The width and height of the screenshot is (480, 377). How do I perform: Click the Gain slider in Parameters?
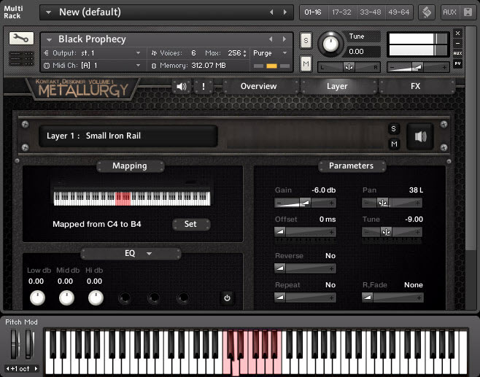pos(305,202)
